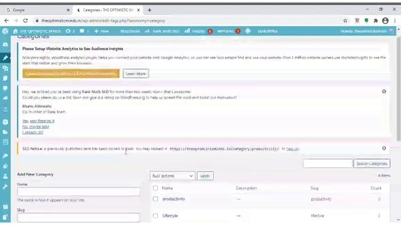The width and height of the screenshot is (401, 225).
Task: Open the + New menu in admin bar
Action: tap(102, 31)
